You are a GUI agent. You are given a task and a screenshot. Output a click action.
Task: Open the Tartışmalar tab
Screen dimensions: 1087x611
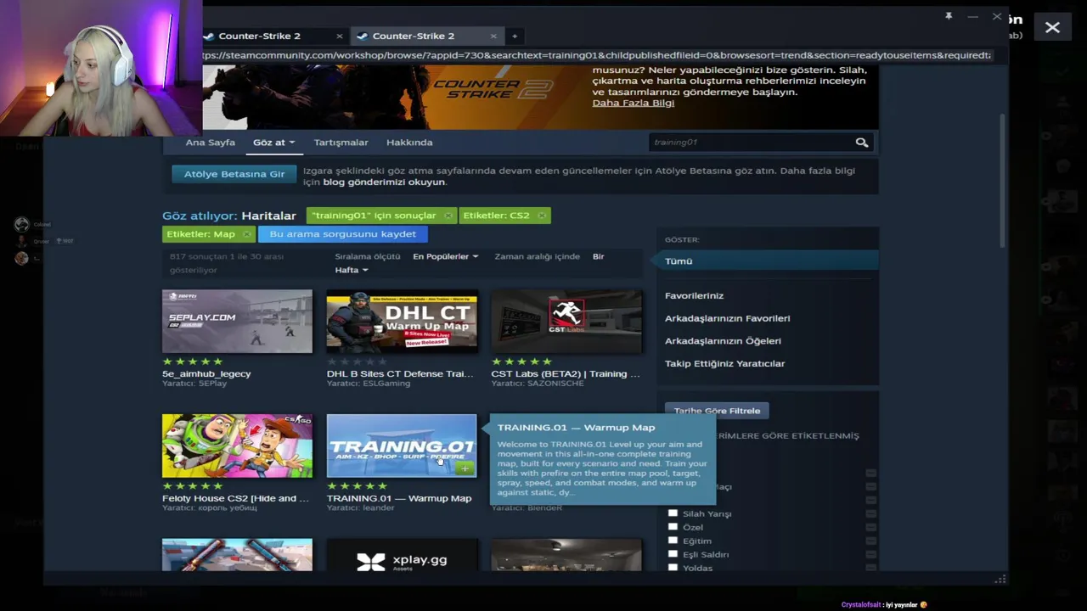coord(341,143)
